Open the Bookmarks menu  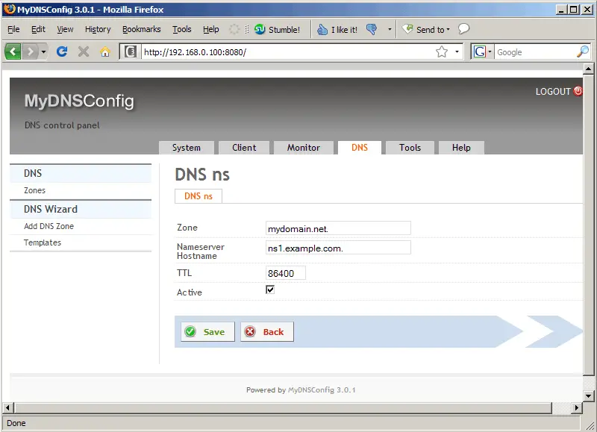[x=141, y=30]
